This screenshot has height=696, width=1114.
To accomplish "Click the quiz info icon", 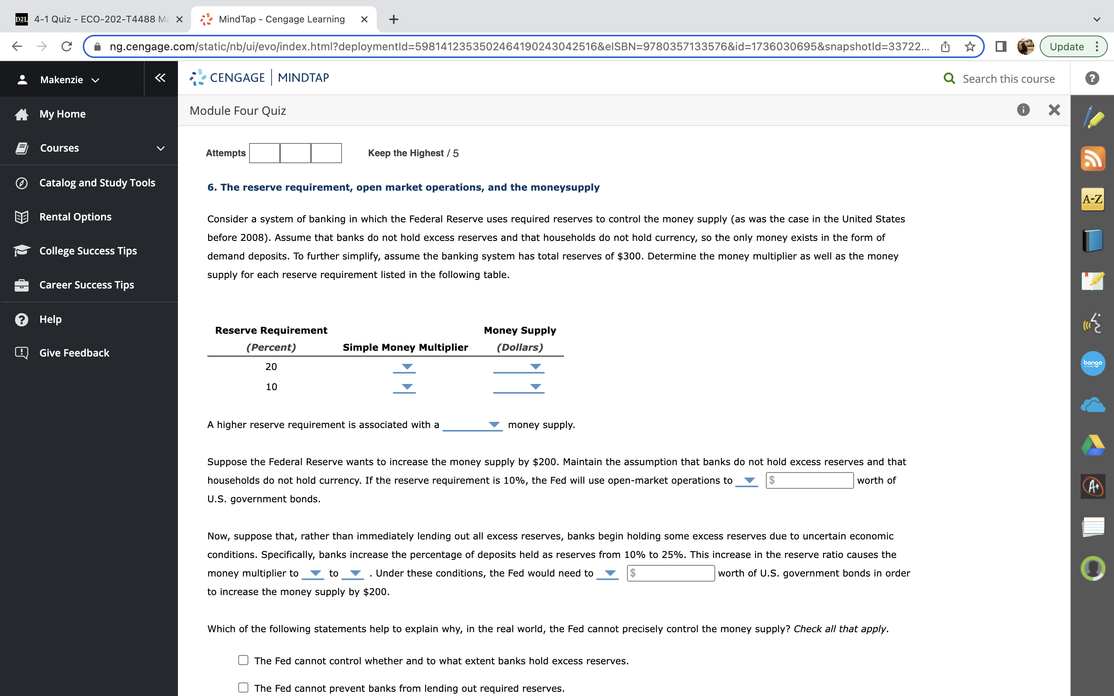I will point(1023,110).
